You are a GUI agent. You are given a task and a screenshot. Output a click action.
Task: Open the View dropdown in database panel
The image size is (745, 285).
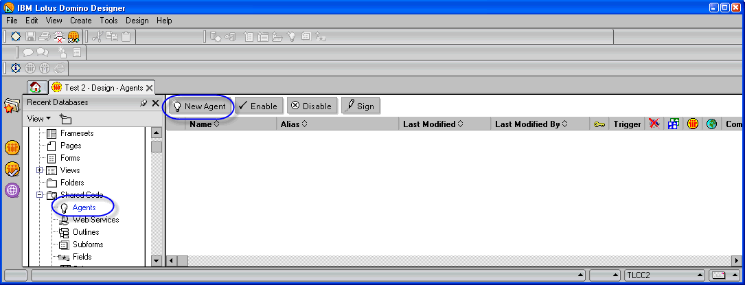pyautogui.click(x=39, y=119)
